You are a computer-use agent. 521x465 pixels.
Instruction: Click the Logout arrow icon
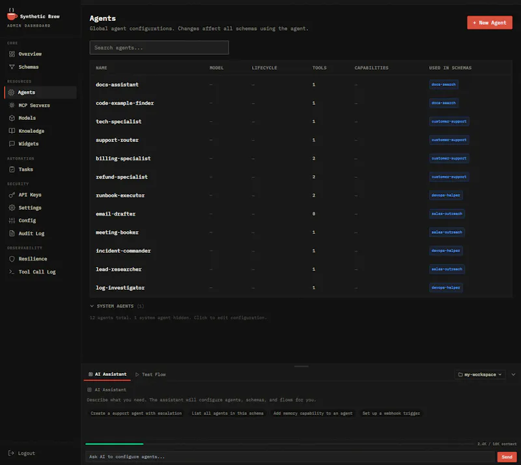[11, 453]
